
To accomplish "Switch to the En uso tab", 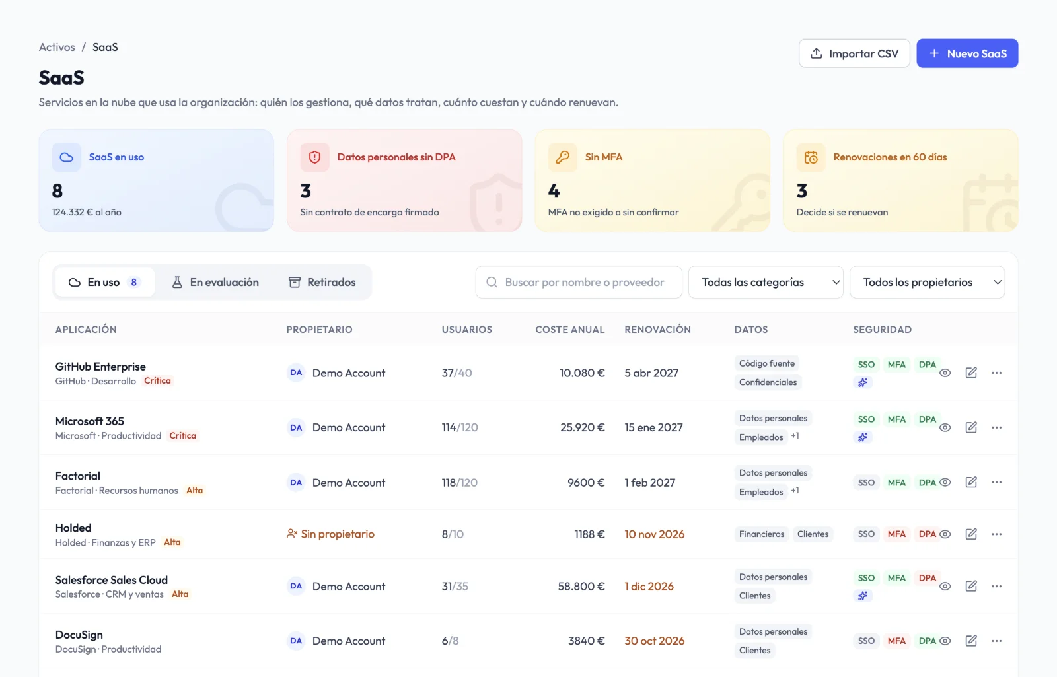I will click(x=104, y=282).
